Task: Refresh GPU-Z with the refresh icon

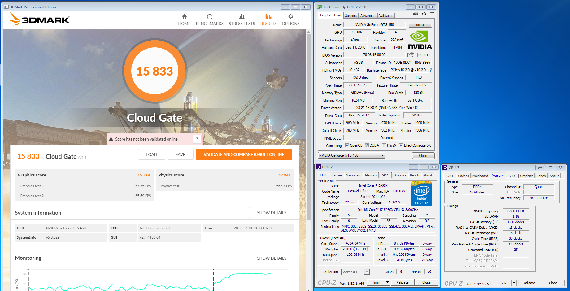Action: (424, 14)
